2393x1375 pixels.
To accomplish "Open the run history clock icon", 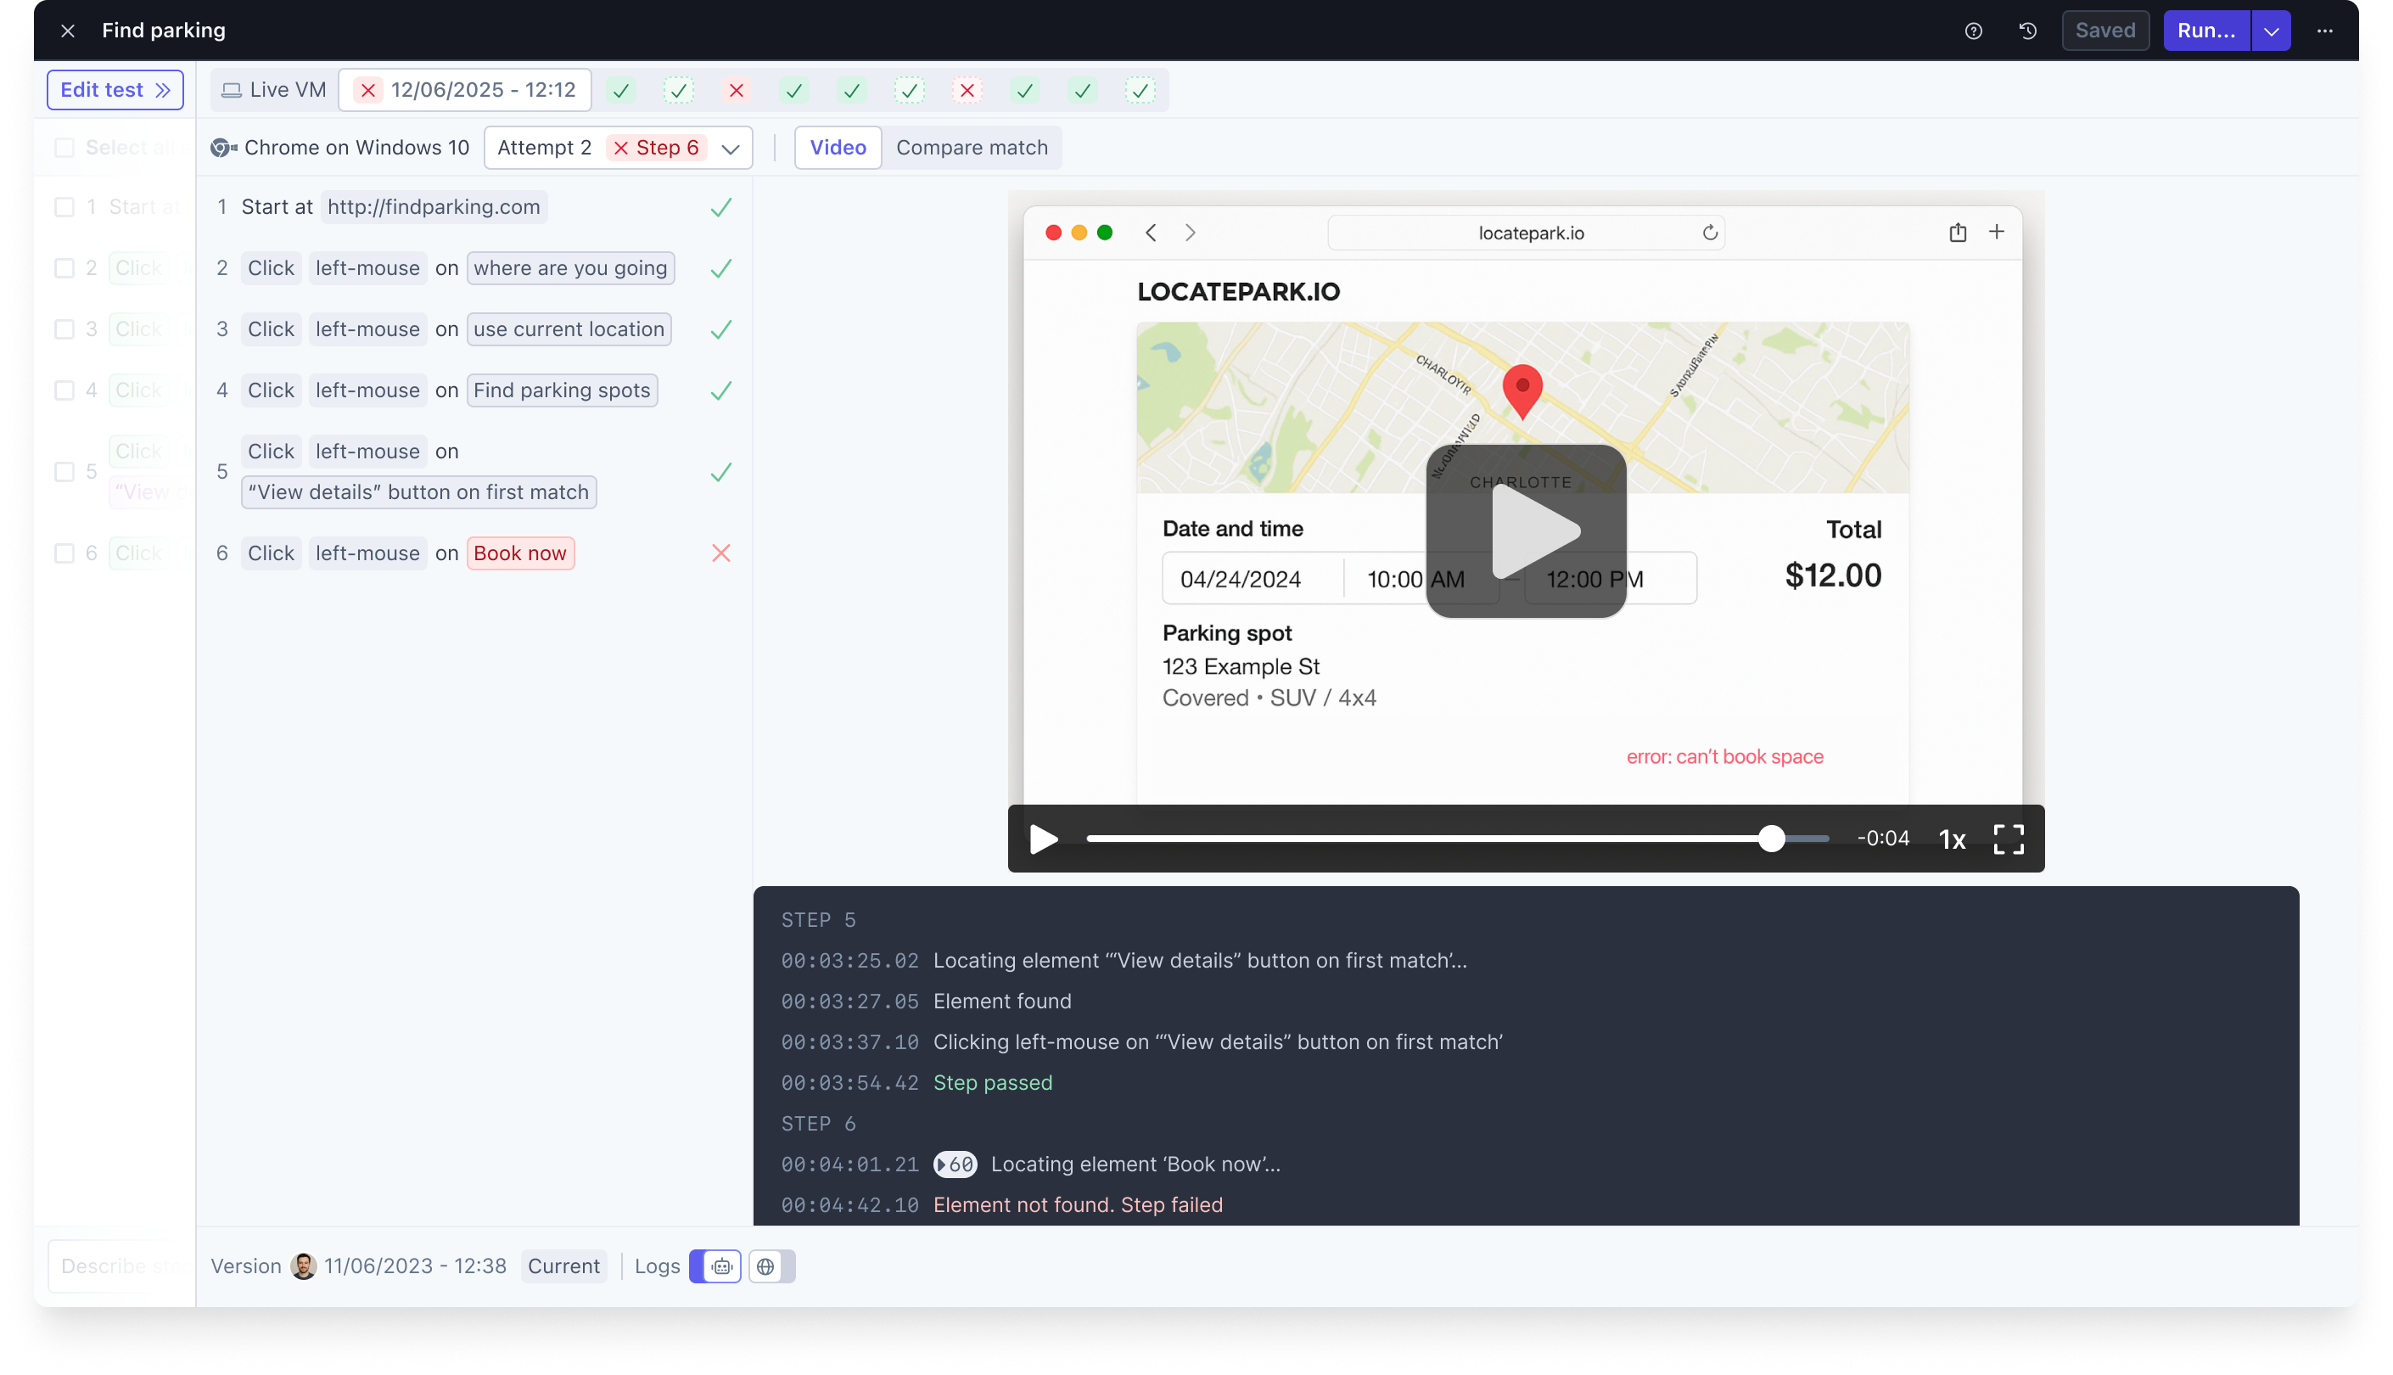I will 2026,31.
